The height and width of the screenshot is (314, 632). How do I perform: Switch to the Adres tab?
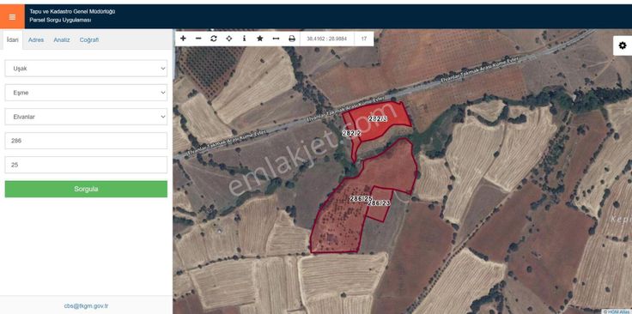point(36,39)
